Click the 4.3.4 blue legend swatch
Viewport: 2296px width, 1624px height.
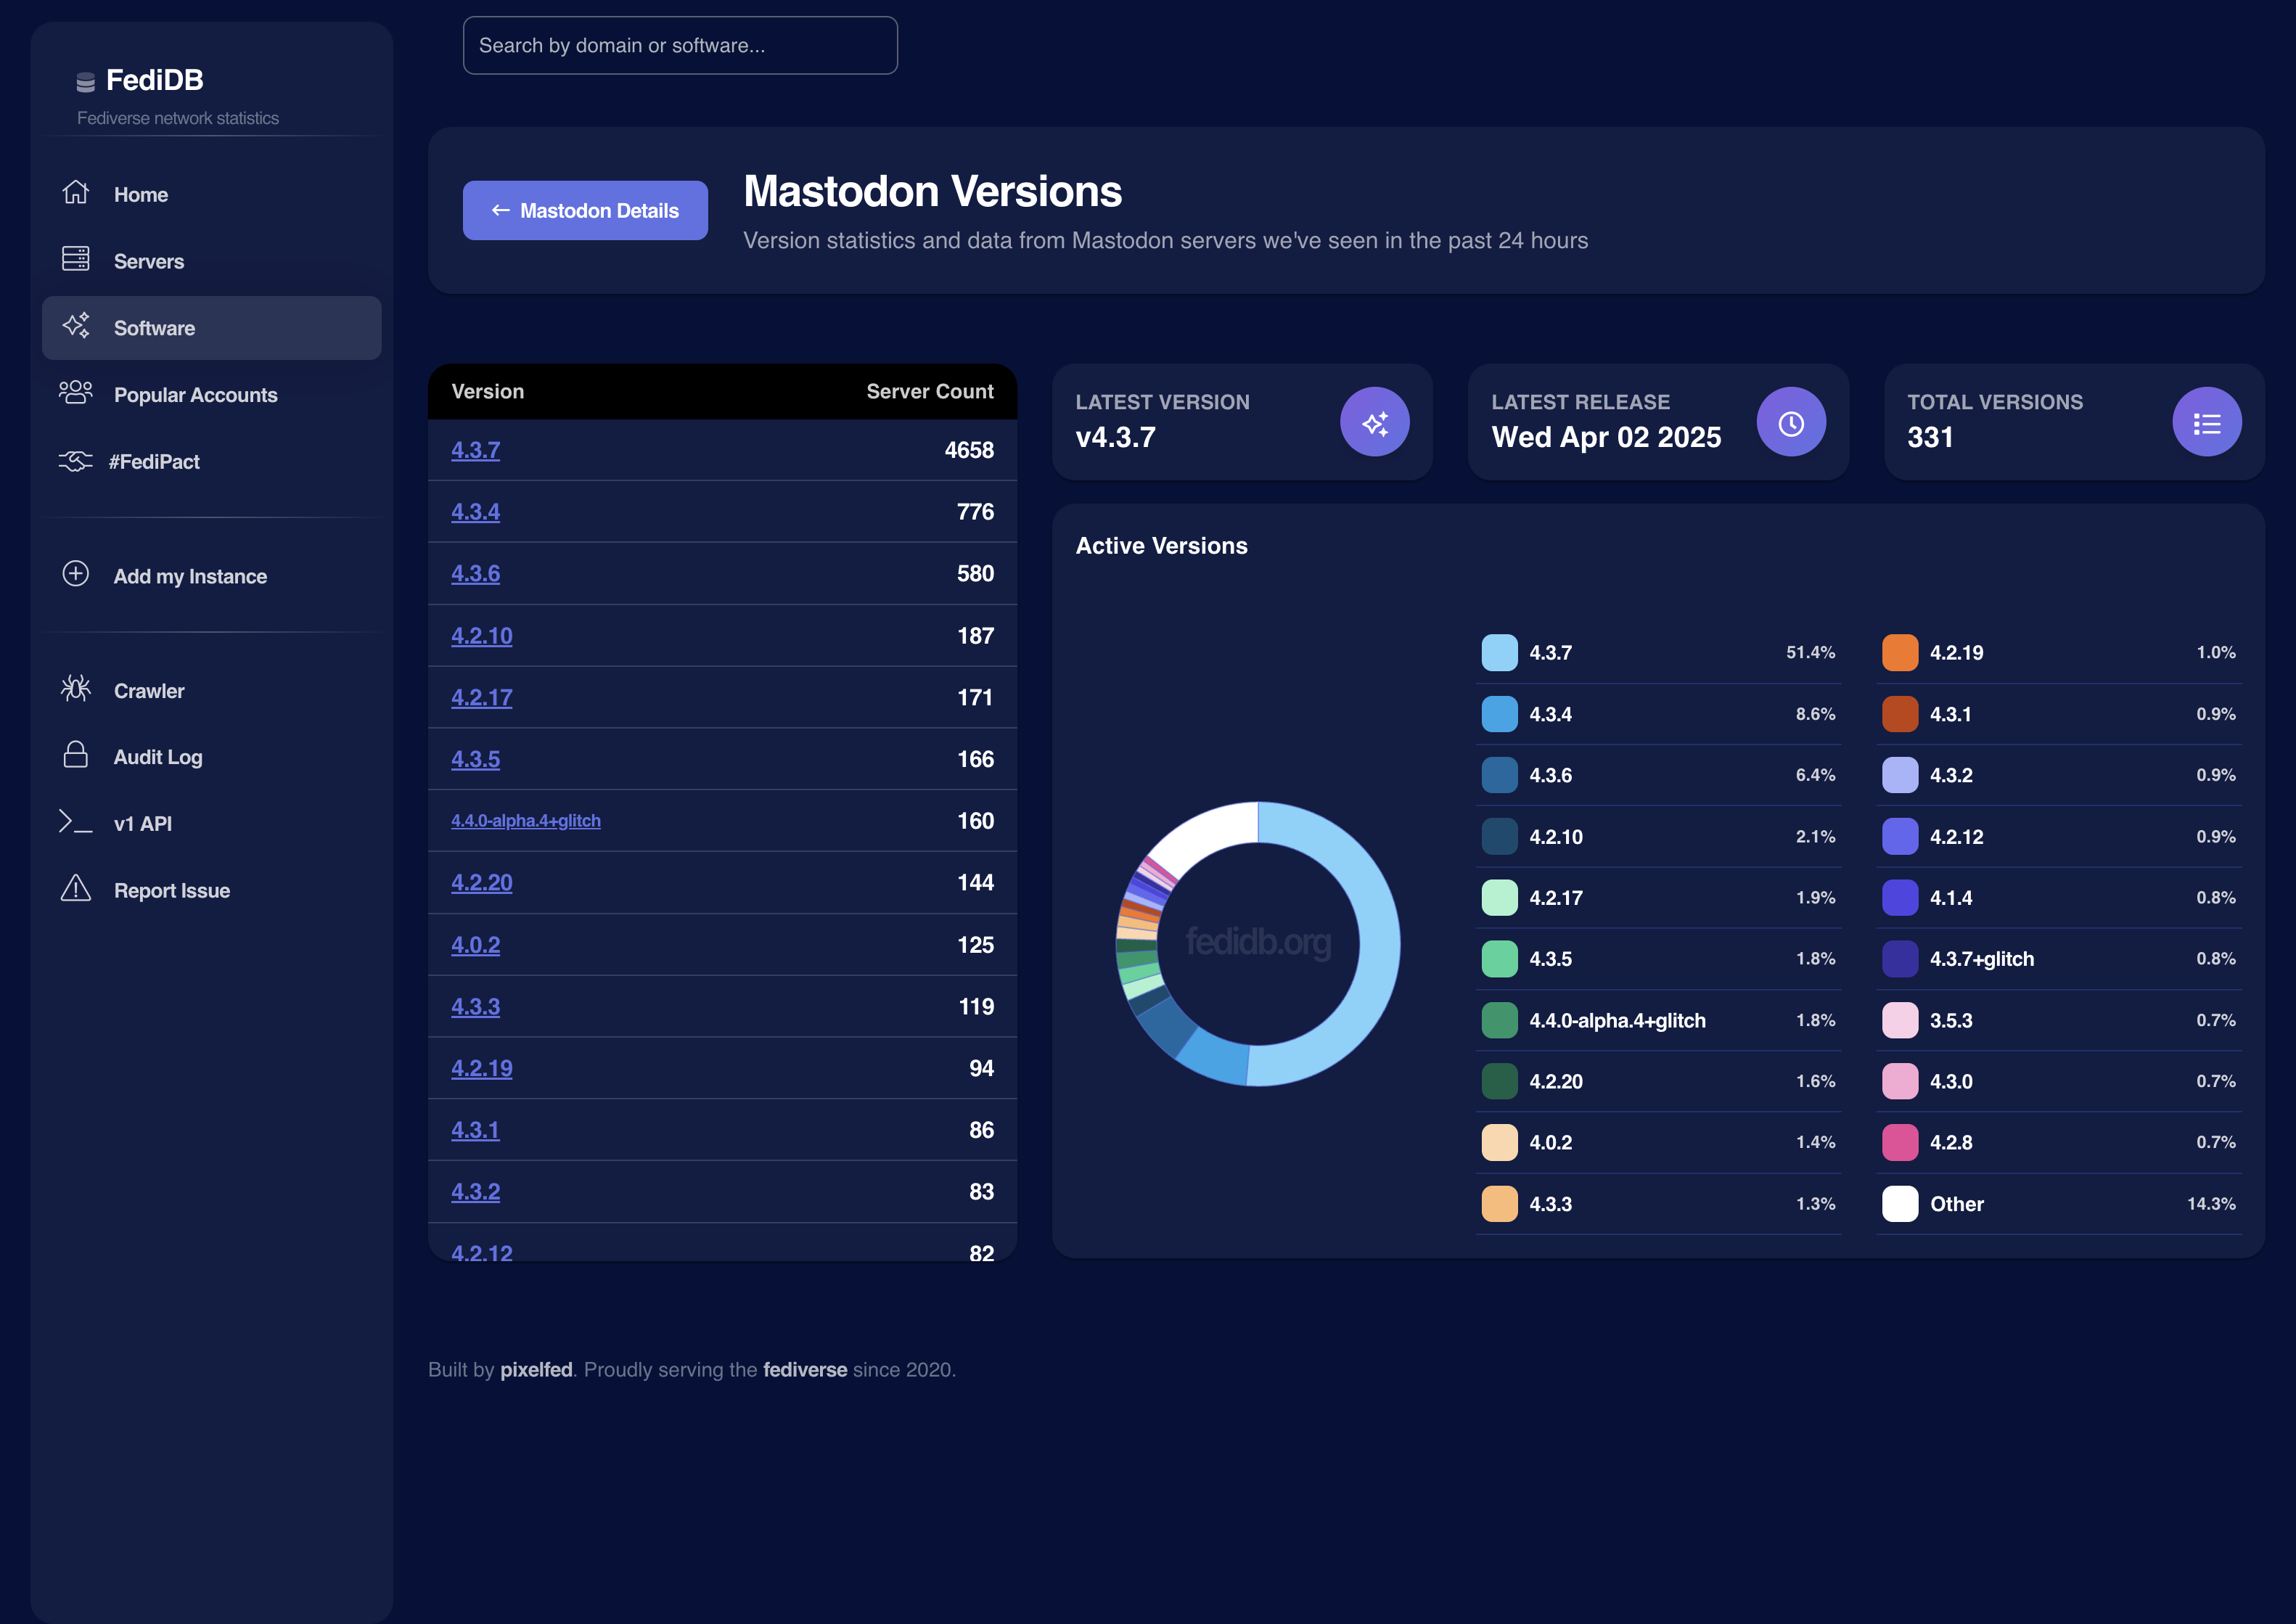[1499, 714]
